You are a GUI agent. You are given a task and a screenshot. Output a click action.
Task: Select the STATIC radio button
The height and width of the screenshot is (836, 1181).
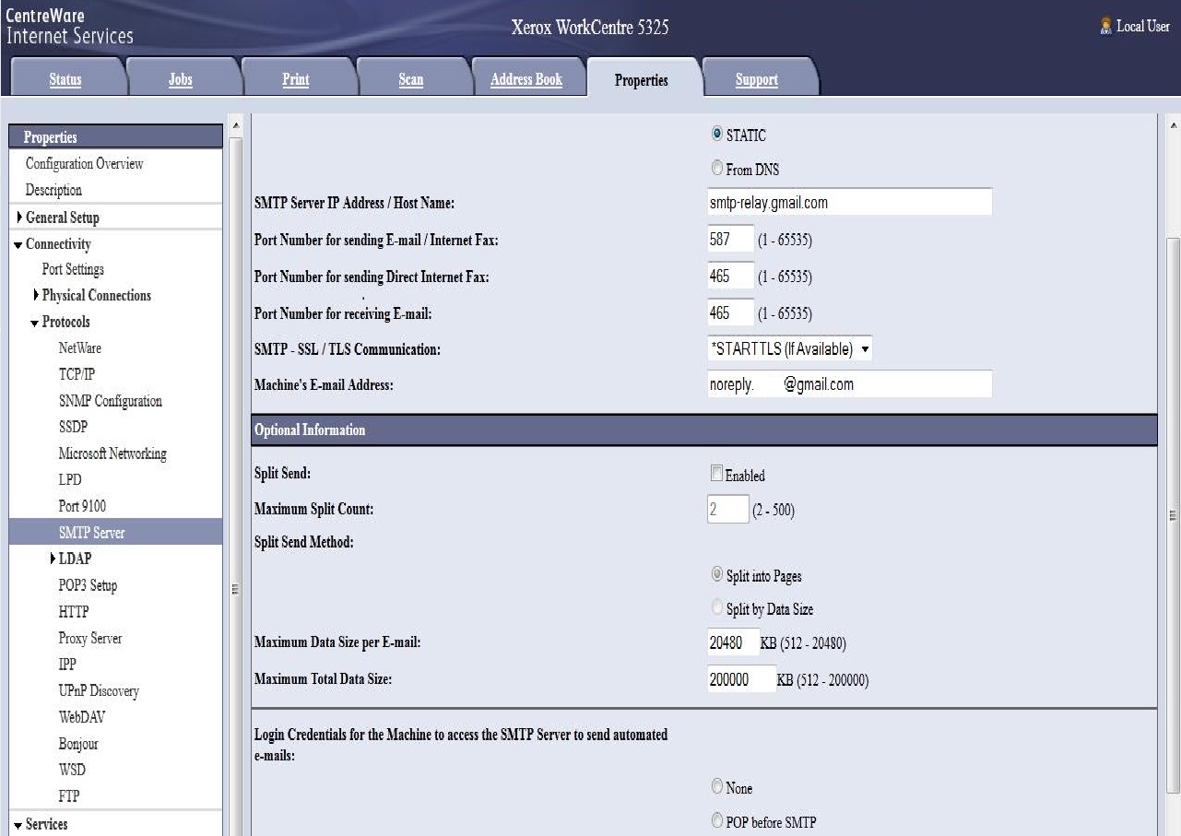click(x=716, y=135)
